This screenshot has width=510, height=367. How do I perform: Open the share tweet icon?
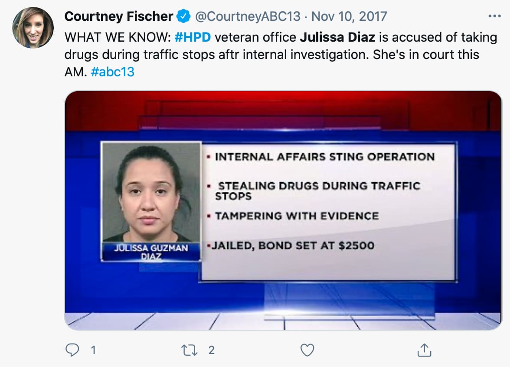pyautogui.click(x=424, y=350)
